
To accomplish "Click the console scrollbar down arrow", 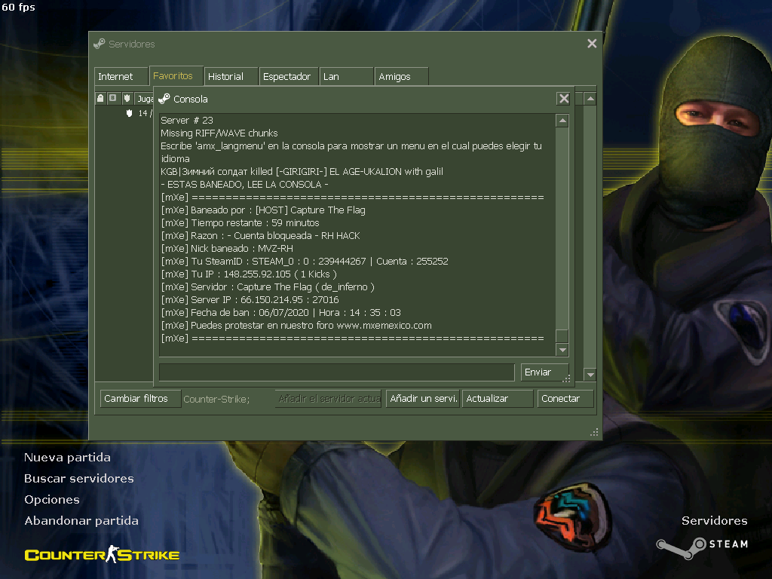I will [x=562, y=350].
